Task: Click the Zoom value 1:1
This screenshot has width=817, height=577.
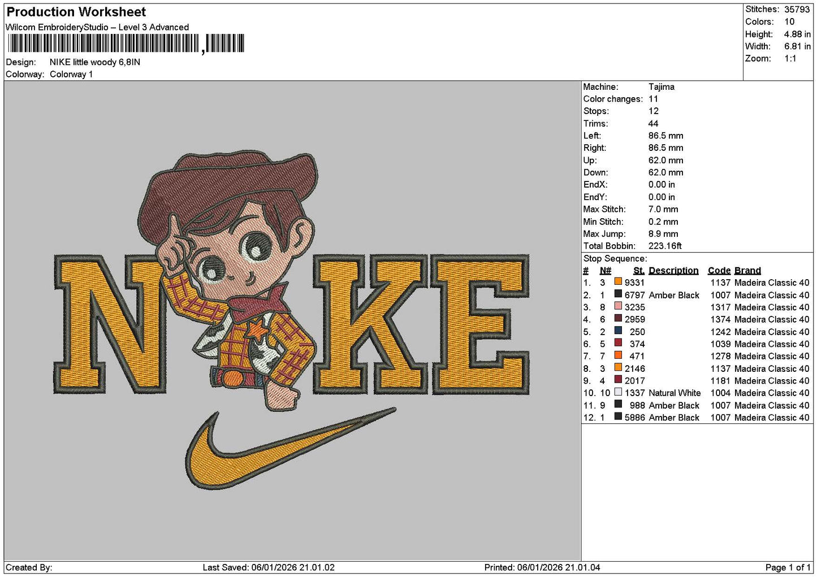Action: [x=790, y=59]
